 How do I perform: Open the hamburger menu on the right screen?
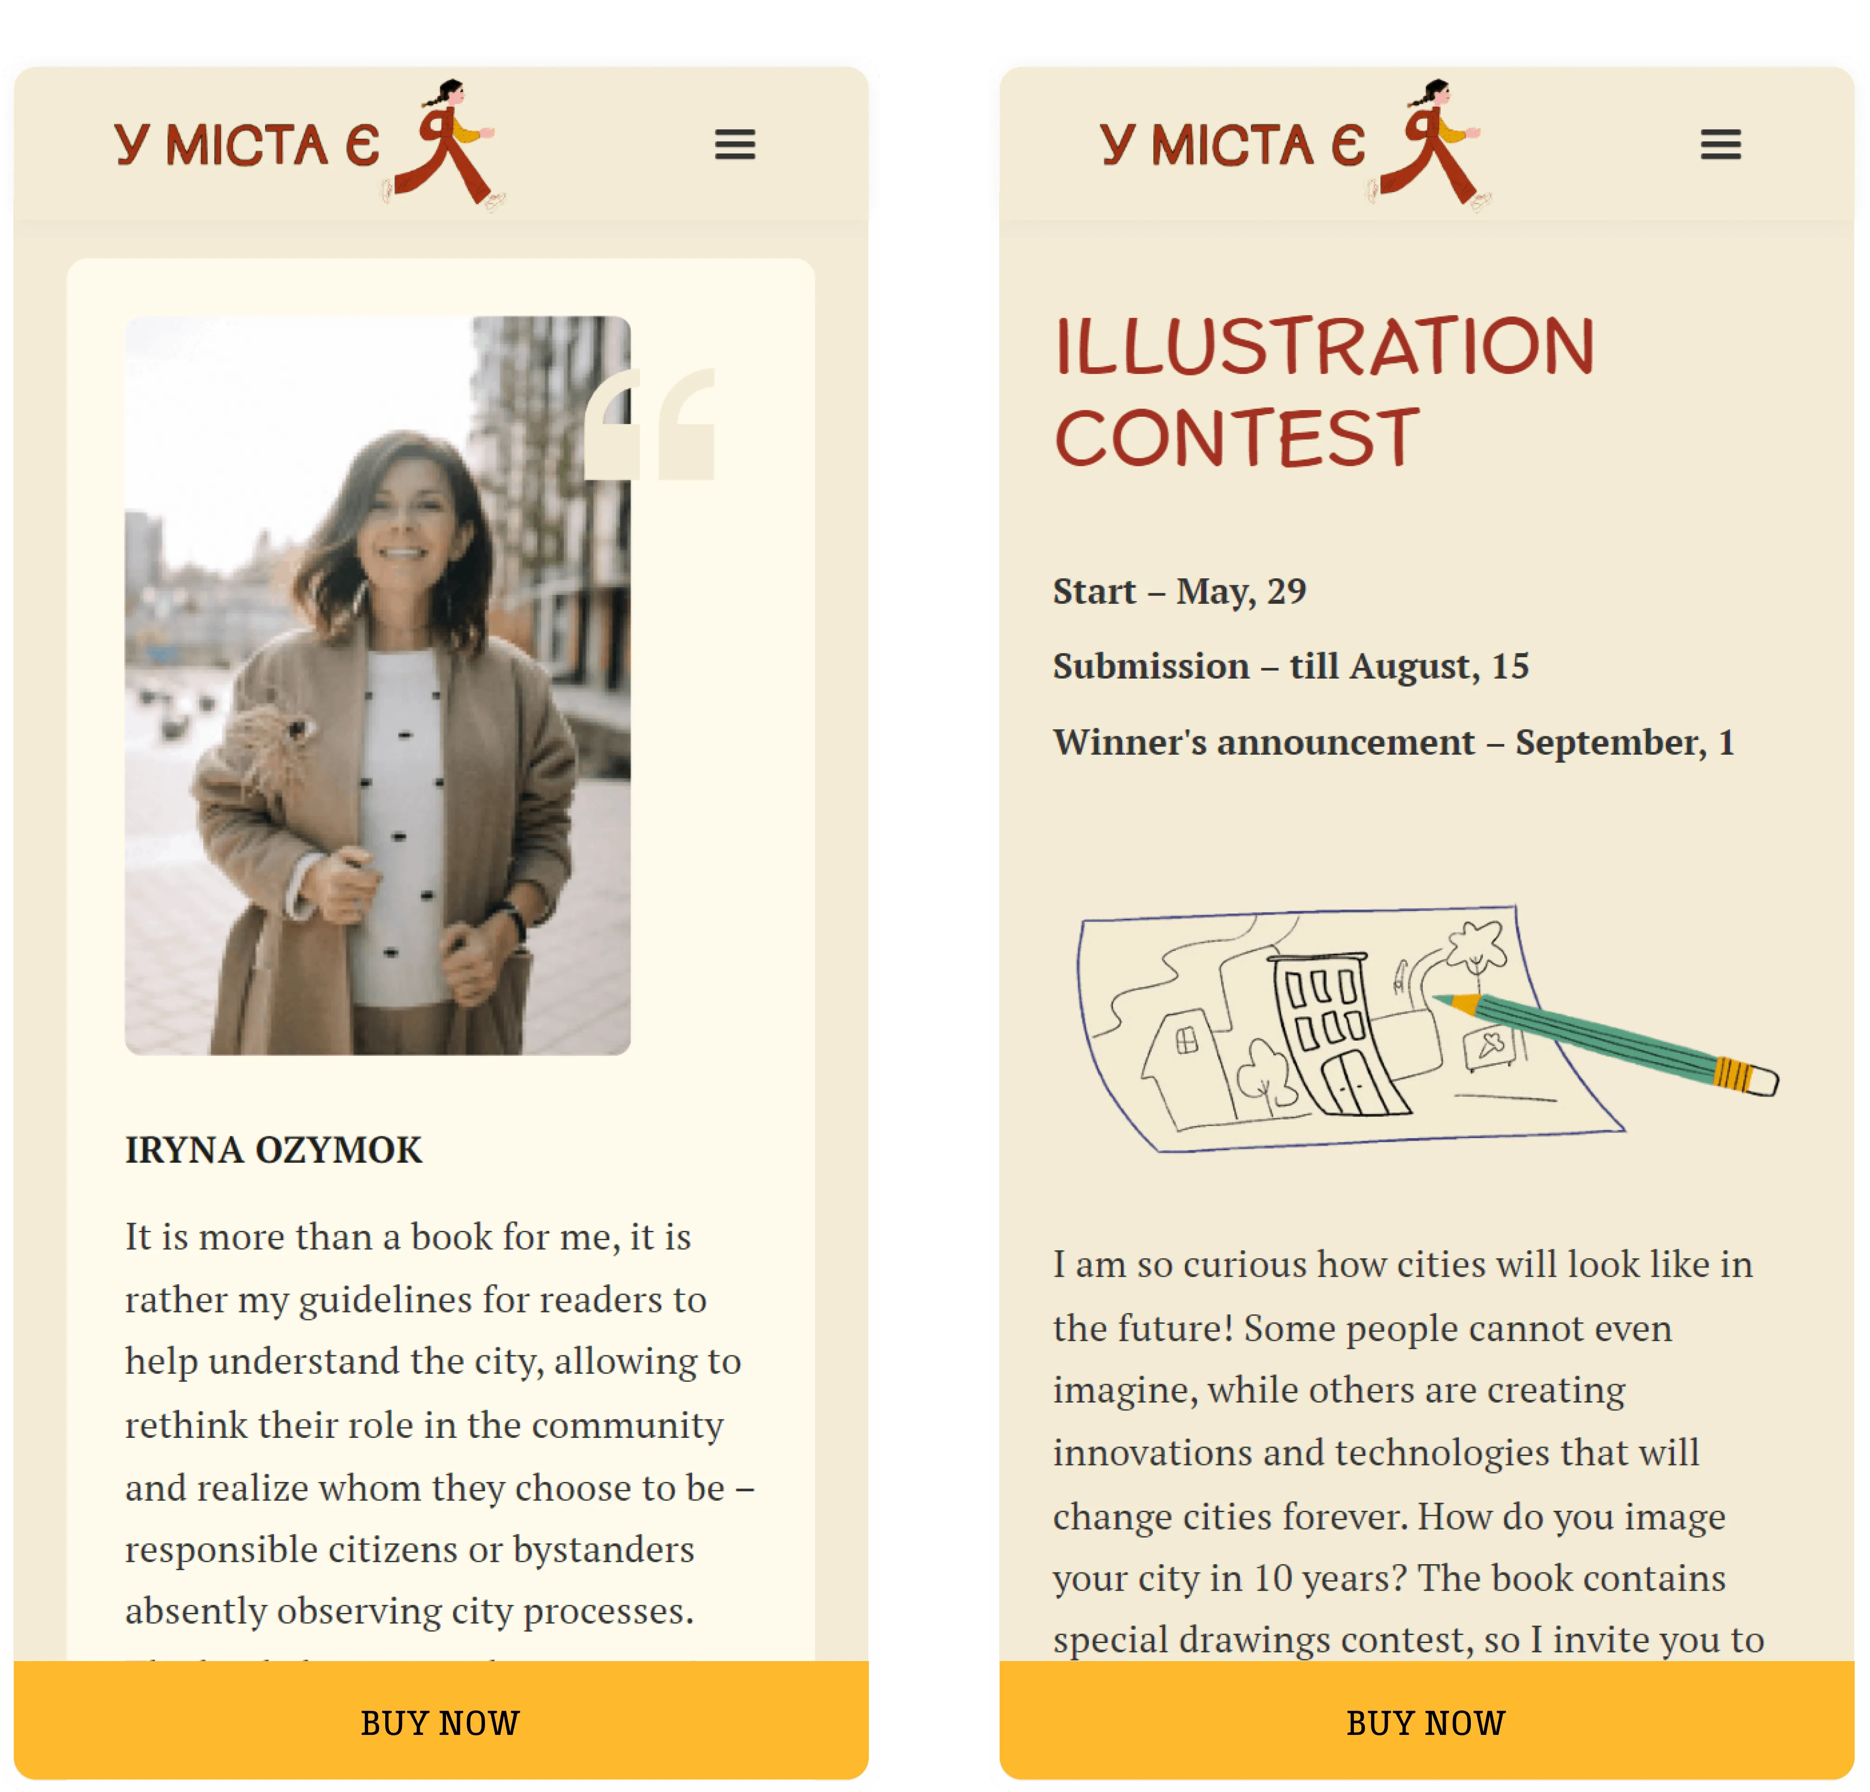(x=1720, y=145)
